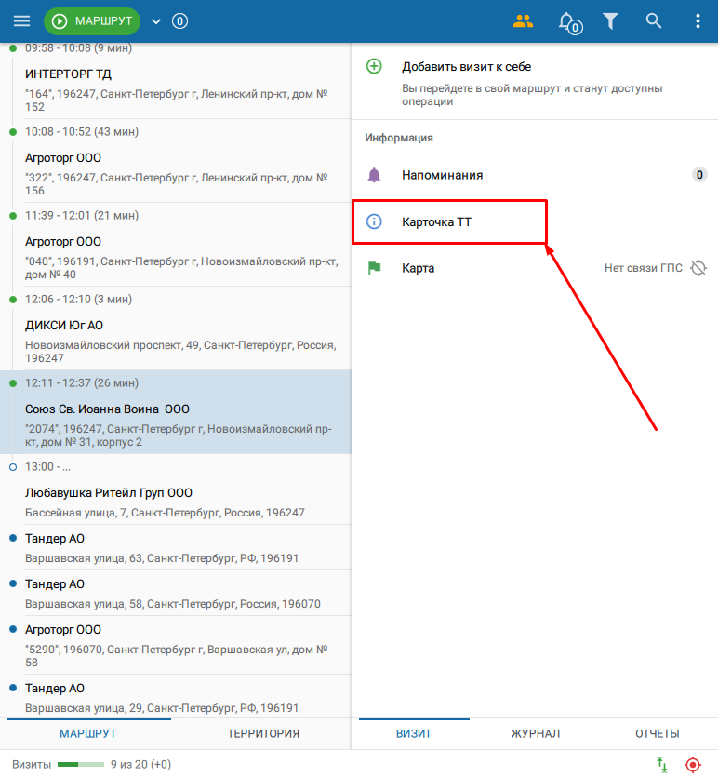This screenshot has height=777, width=718.
Task: Open the Карта item
Action: click(x=535, y=268)
